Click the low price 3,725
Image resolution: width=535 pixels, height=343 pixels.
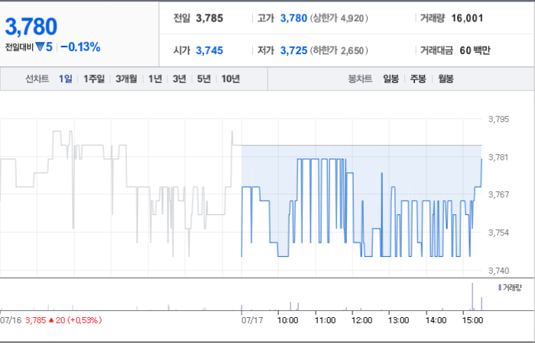coord(293,50)
